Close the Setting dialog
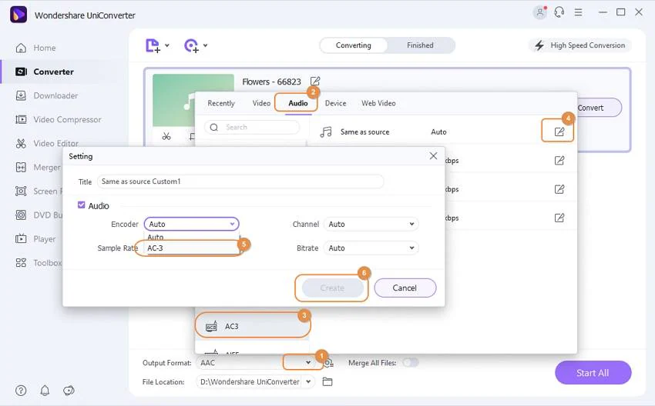The height and width of the screenshot is (406, 655). 433,156
